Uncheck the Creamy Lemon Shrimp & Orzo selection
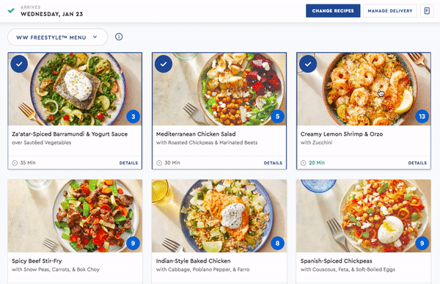 [x=308, y=64]
